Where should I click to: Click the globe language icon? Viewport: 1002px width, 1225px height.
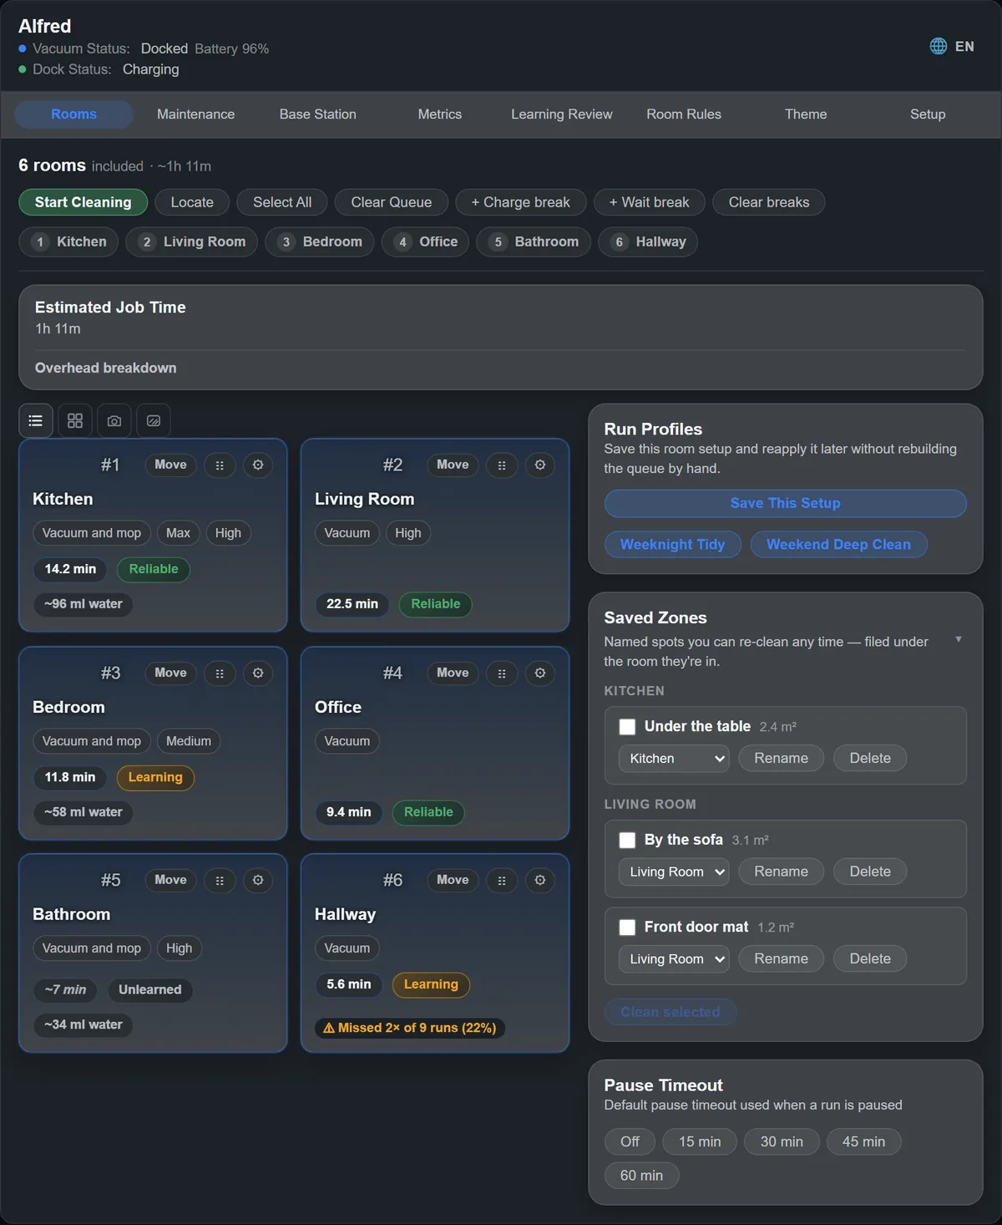[x=939, y=46]
